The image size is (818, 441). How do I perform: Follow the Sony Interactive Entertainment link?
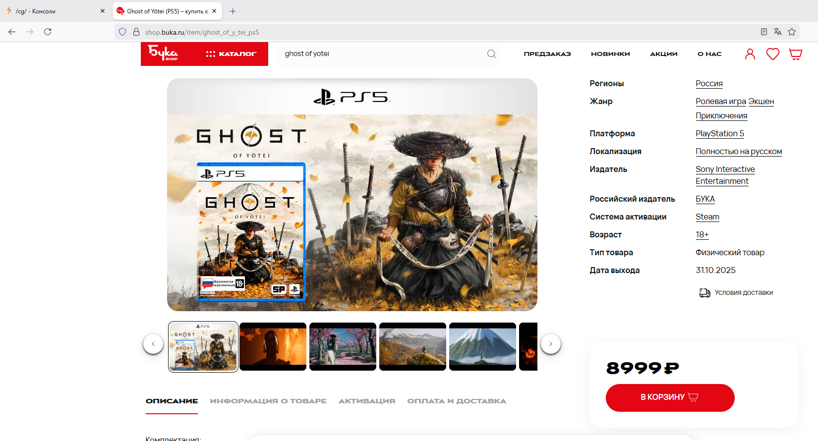click(725, 175)
